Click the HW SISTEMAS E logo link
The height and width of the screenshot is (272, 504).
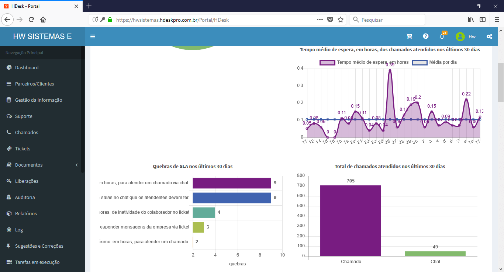coord(42,36)
